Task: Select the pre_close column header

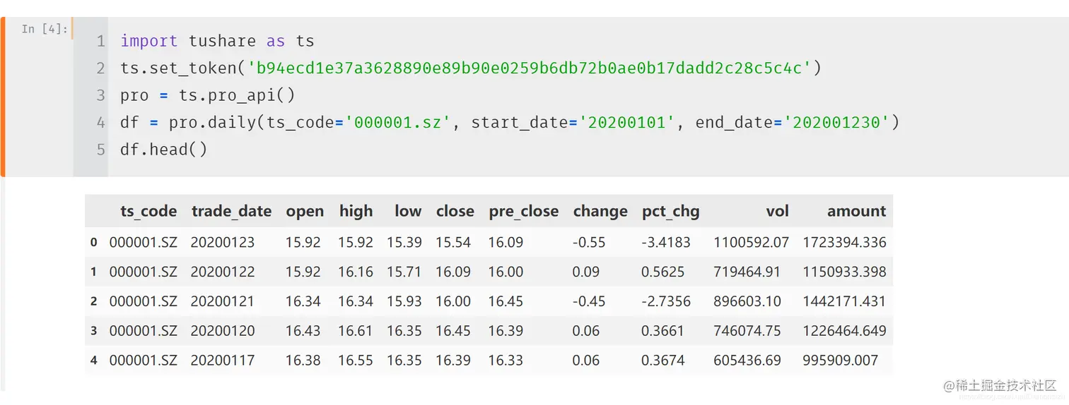Action: pyautogui.click(x=523, y=212)
